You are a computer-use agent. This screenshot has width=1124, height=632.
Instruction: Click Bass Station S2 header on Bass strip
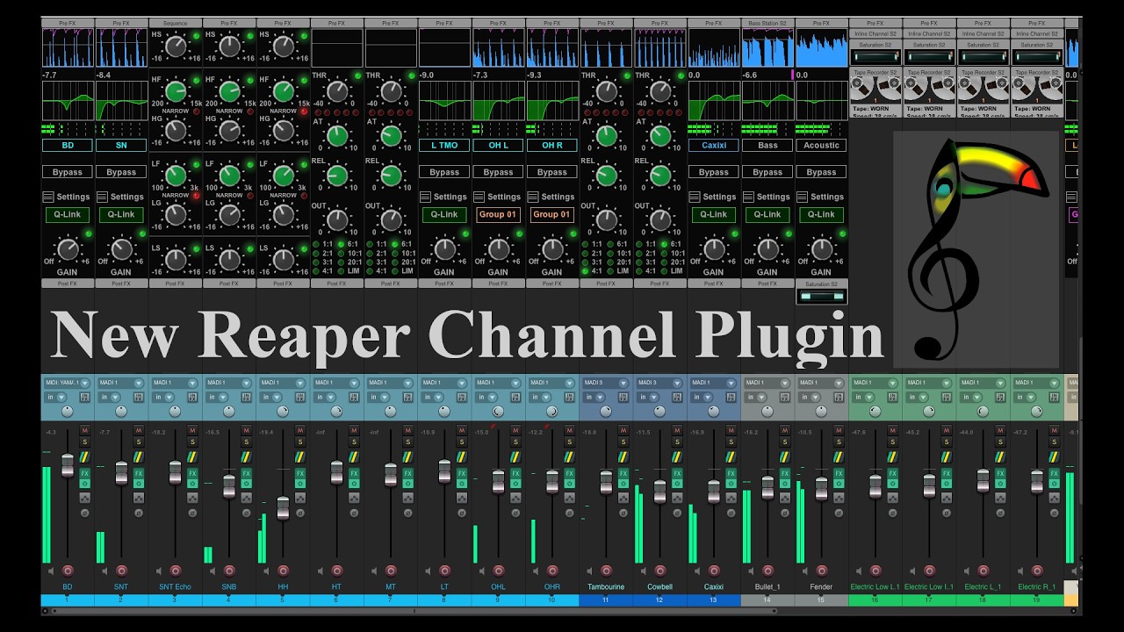(767, 23)
